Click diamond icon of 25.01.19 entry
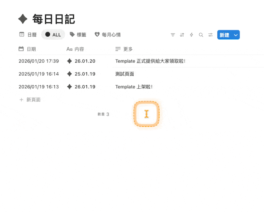The width and height of the screenshot is (264, 212). pyautogui.click(x=69, y=74)
